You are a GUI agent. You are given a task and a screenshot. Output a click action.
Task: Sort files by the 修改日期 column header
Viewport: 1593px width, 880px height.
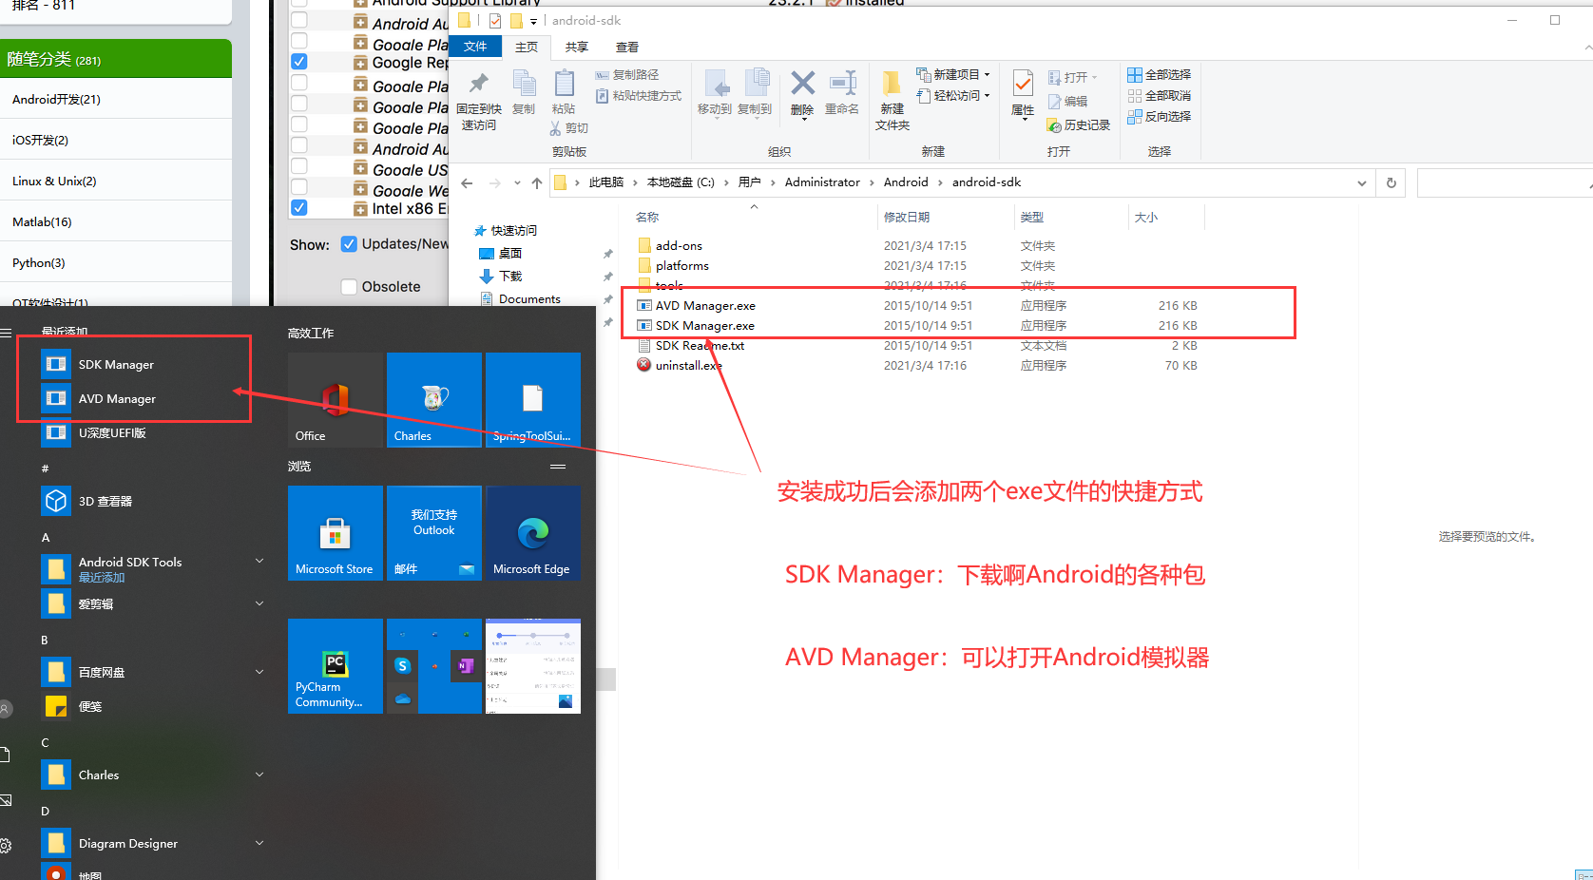pyautogui.click(x=907, y=218)
